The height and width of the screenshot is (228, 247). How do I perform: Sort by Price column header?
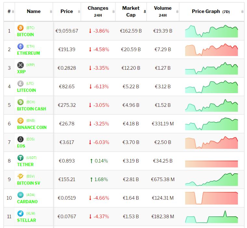click(67, 11)
